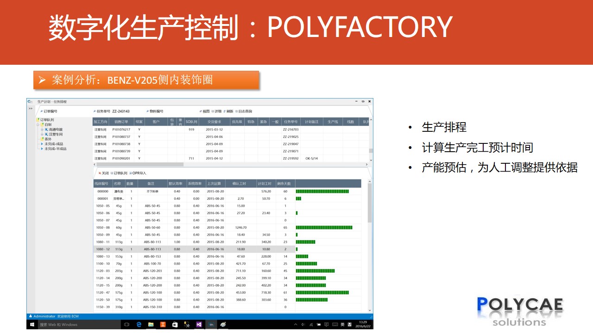
Task: Select sales order P101090201 cell
Action: tap(121, 158)
